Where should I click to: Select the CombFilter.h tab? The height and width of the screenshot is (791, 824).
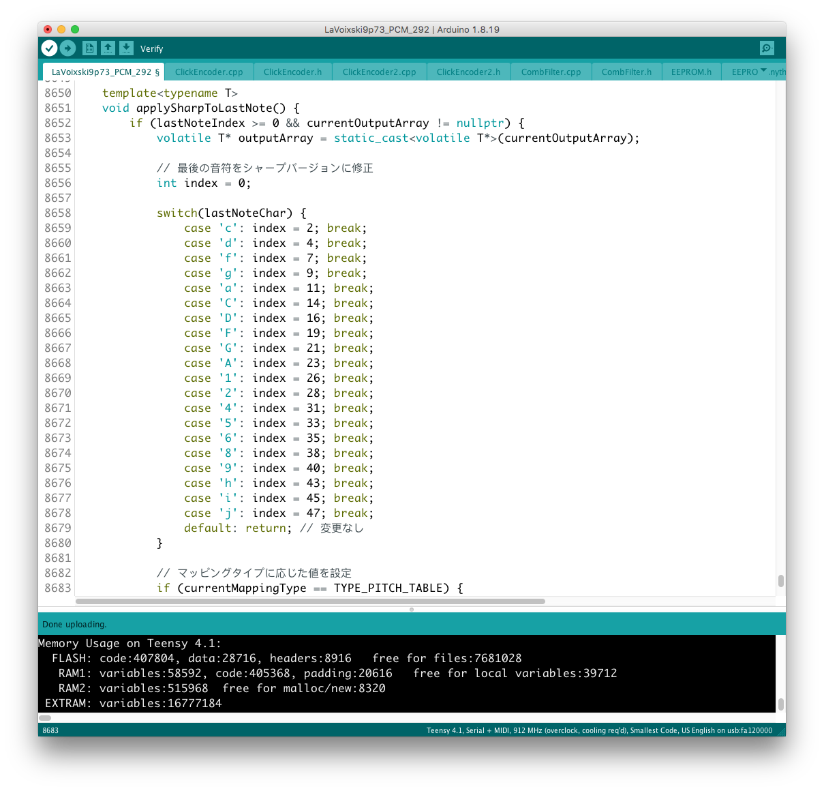pos(626,72)
